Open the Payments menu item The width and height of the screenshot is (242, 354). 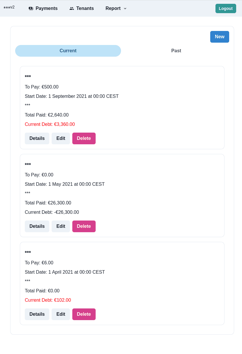[x=46, y=8]
